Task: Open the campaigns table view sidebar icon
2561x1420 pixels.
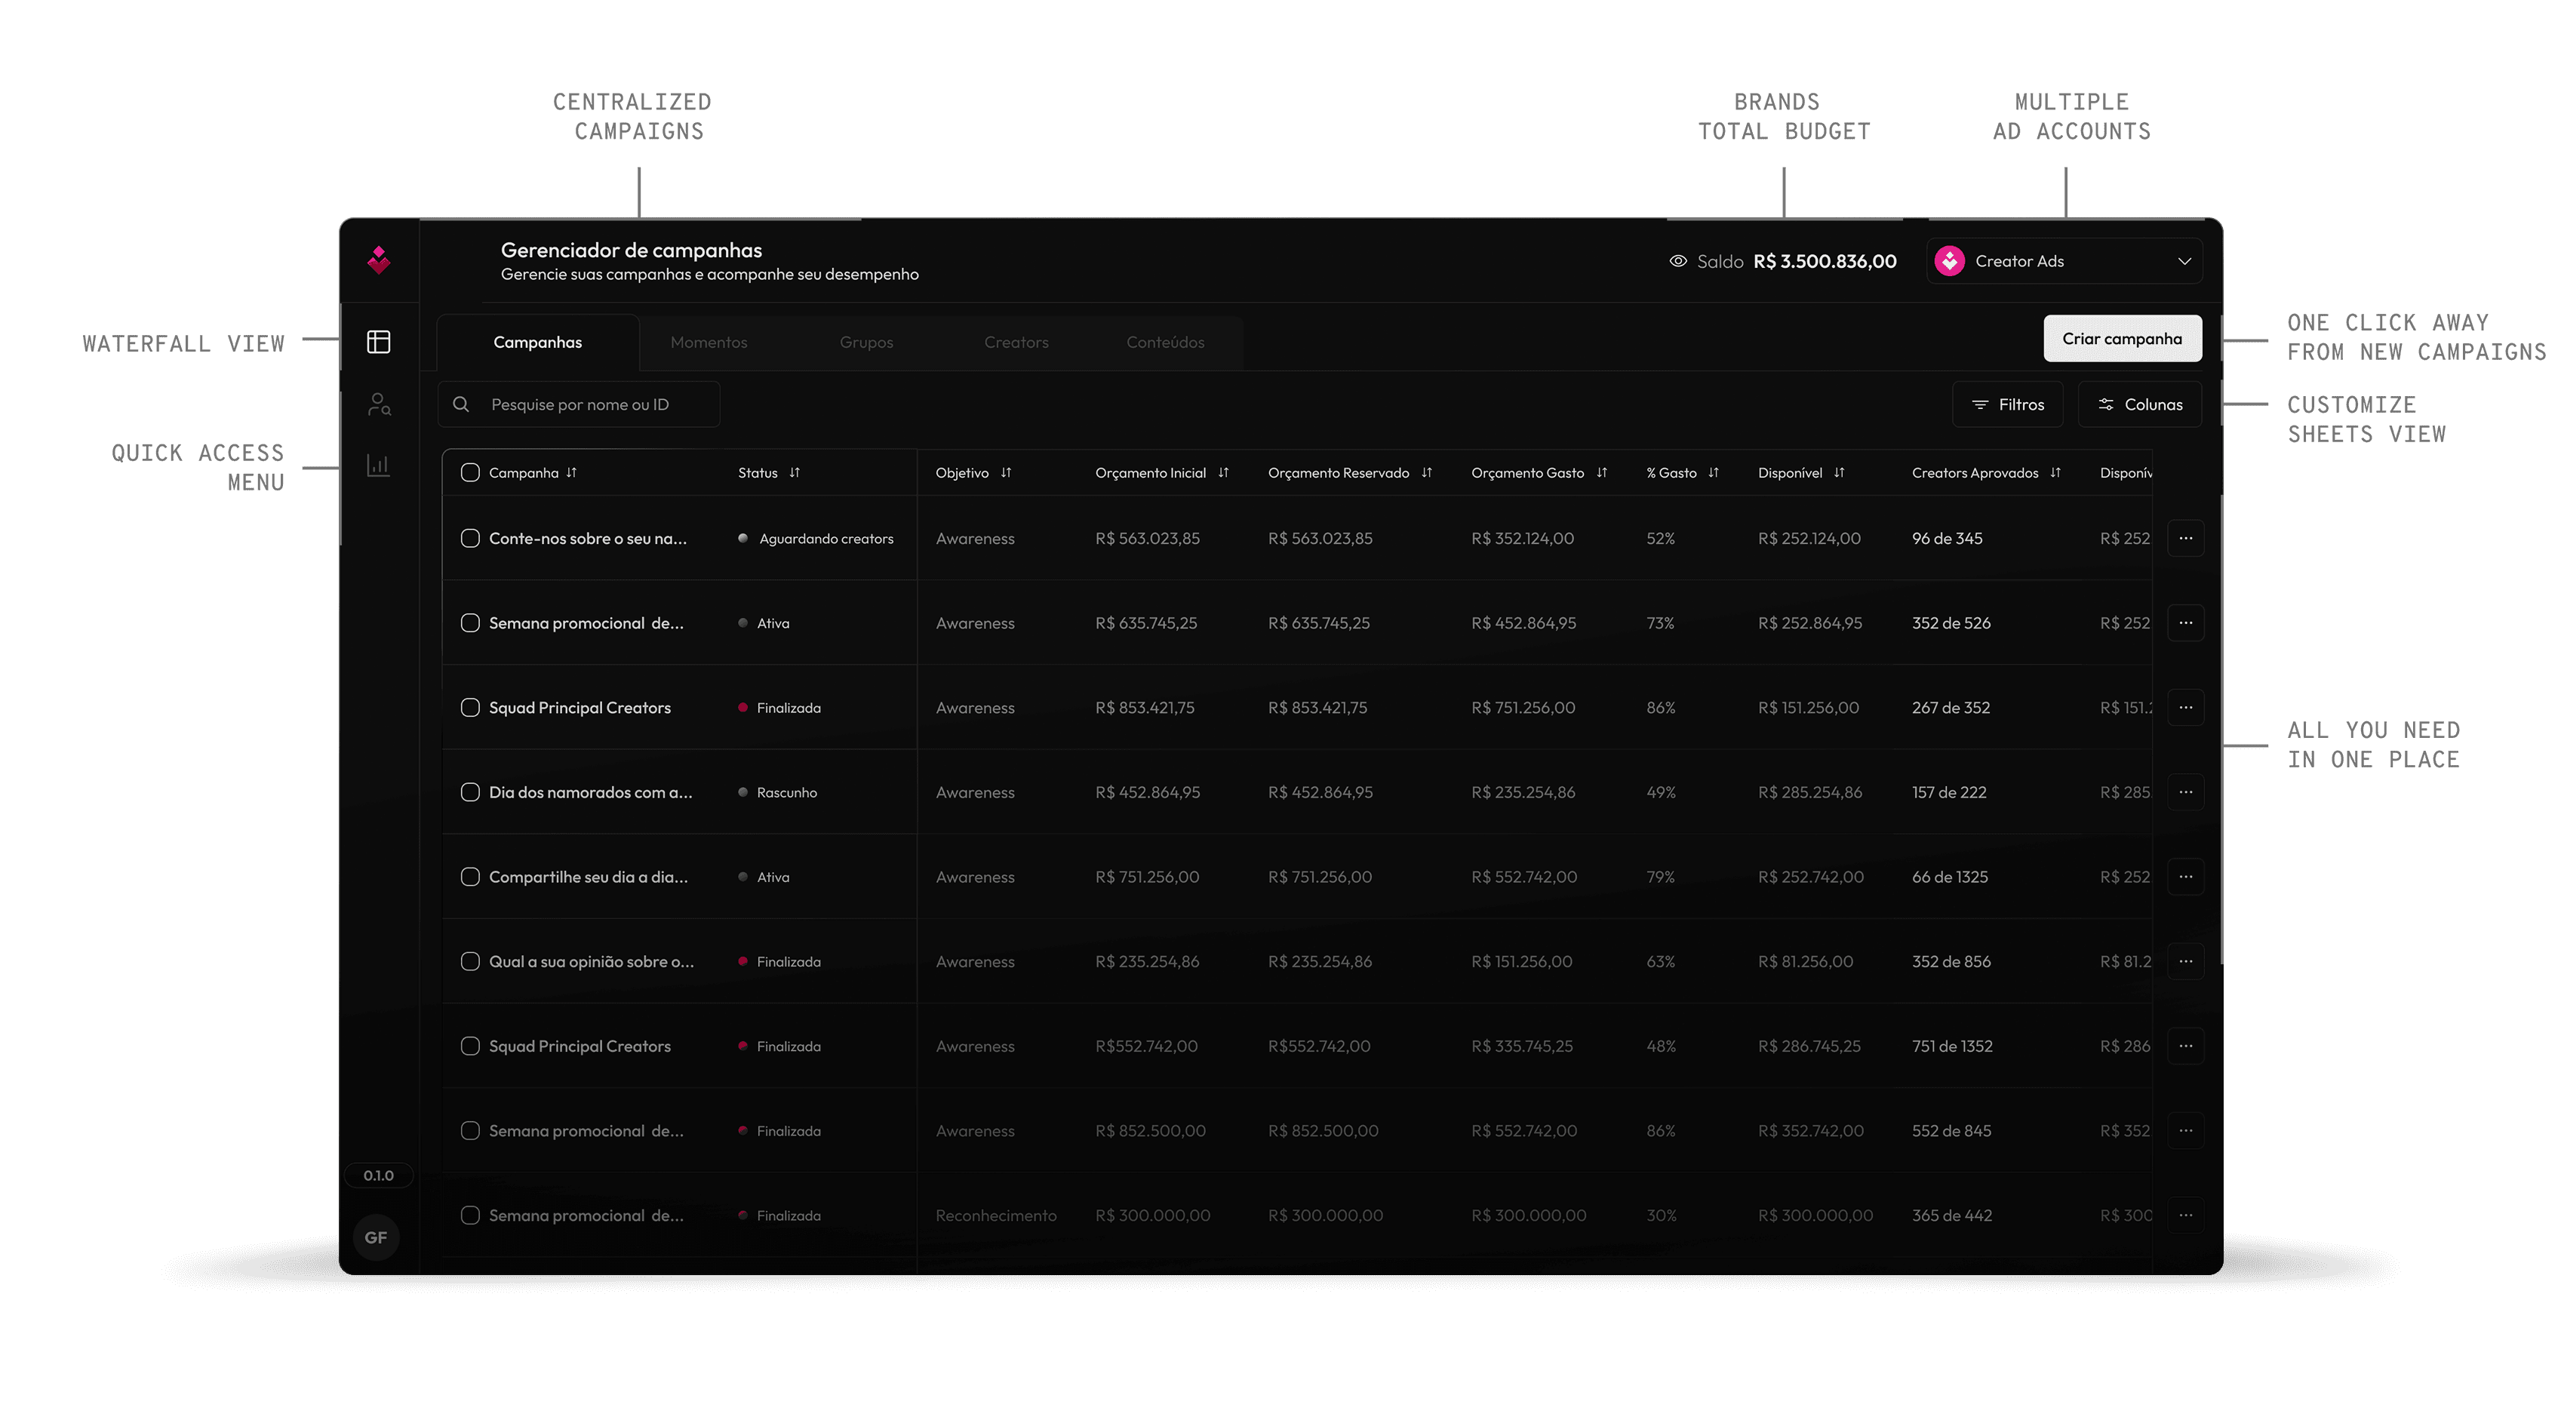Action: coord(378,342)
